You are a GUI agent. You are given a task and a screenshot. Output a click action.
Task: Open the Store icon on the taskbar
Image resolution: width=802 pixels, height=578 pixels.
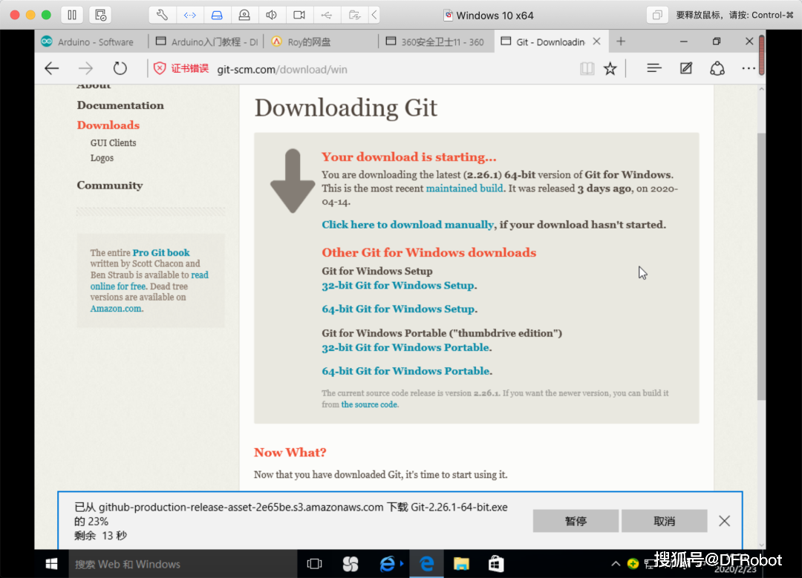point(495,564)
